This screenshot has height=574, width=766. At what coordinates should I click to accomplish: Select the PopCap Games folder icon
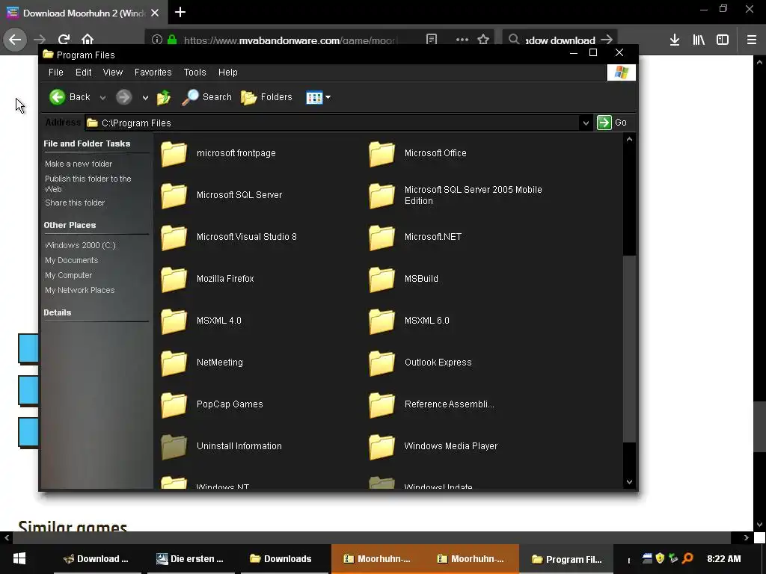point(174,406)
